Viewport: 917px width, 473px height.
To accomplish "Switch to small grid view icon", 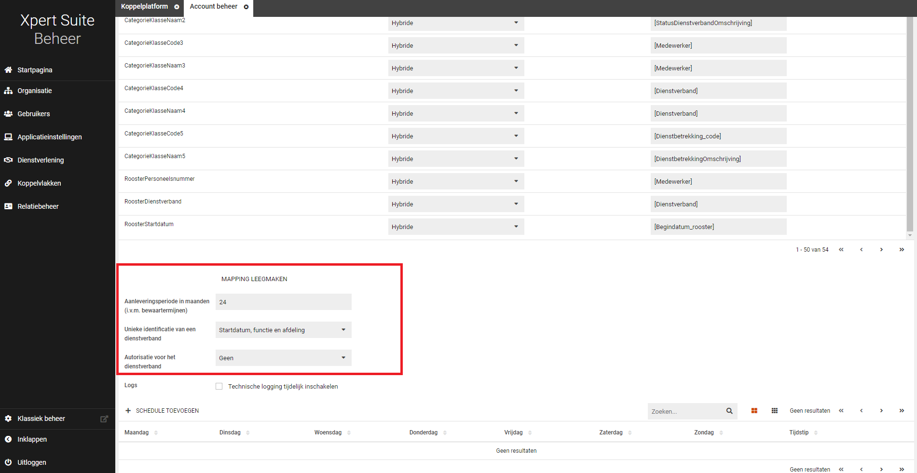I will point(774,411).
